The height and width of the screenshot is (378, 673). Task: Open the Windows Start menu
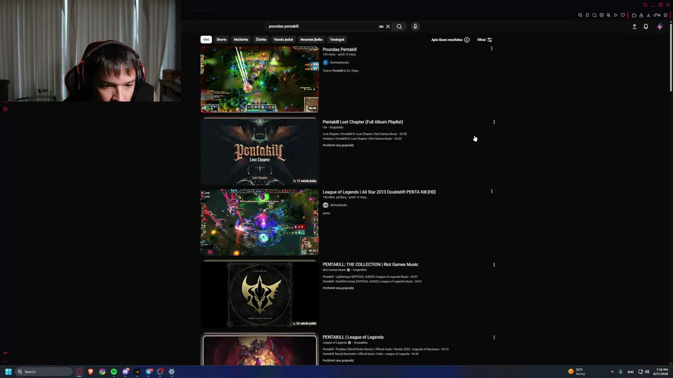click(x=8, y=372)
